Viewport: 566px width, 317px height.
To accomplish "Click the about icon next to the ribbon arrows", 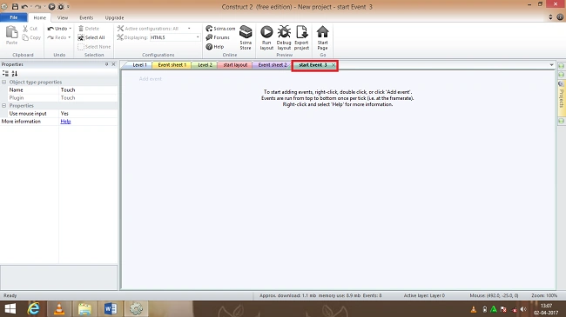I will click(560, 17).
